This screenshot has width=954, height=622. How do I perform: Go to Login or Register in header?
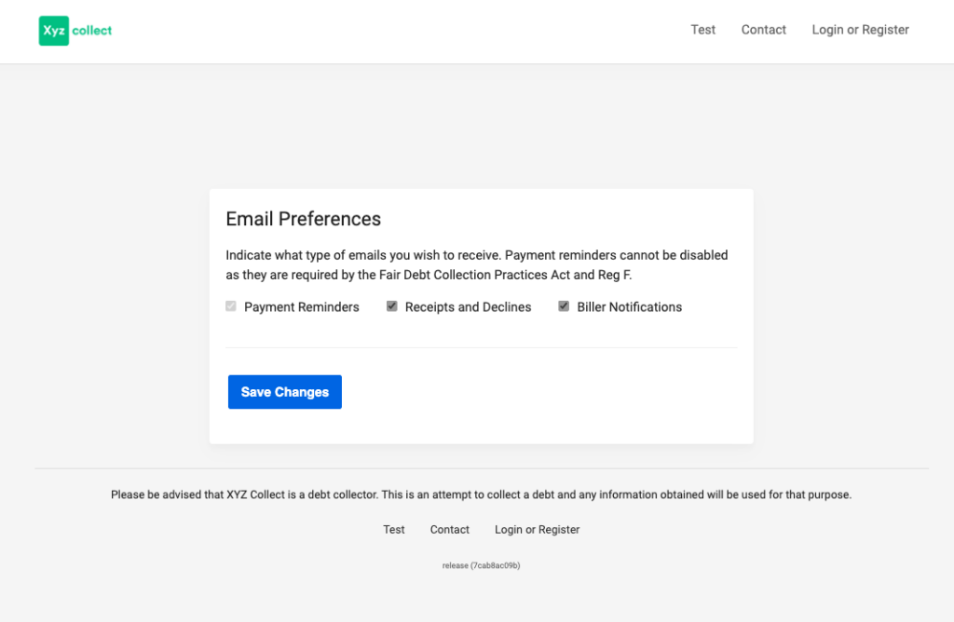pos(860,30)
